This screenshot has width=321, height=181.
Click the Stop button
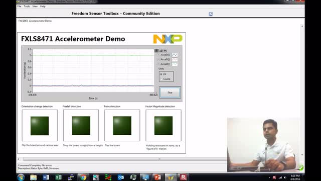pos(170,93)
